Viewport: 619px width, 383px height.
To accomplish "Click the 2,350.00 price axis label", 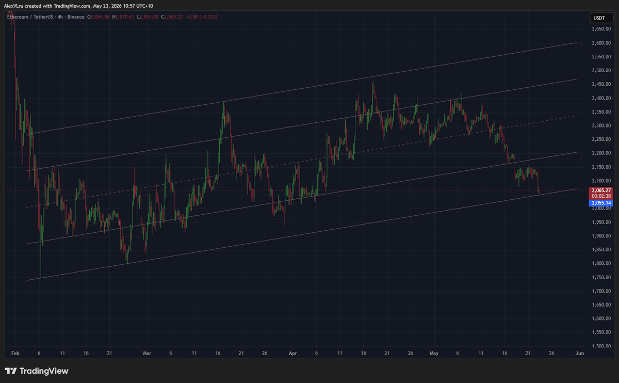I will coord(601,112).
